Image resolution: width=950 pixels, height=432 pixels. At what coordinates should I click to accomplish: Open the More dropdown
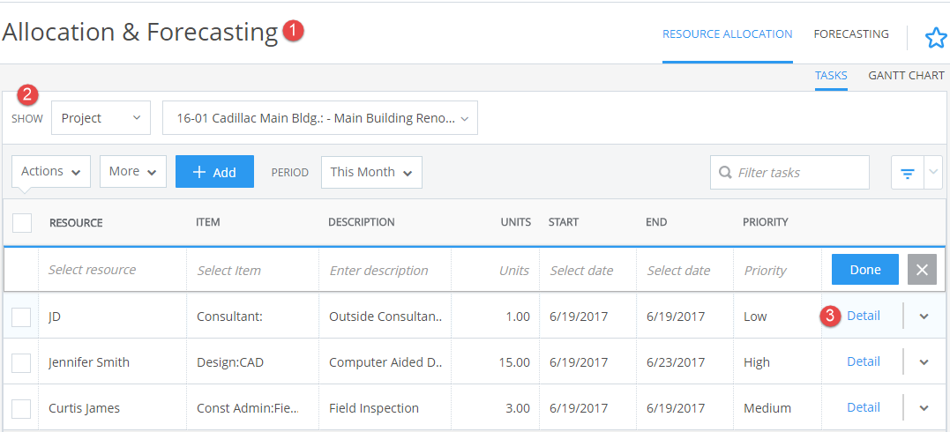[x=133, y=171]
